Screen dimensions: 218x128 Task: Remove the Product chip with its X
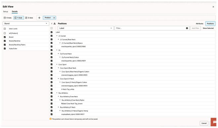54,18
